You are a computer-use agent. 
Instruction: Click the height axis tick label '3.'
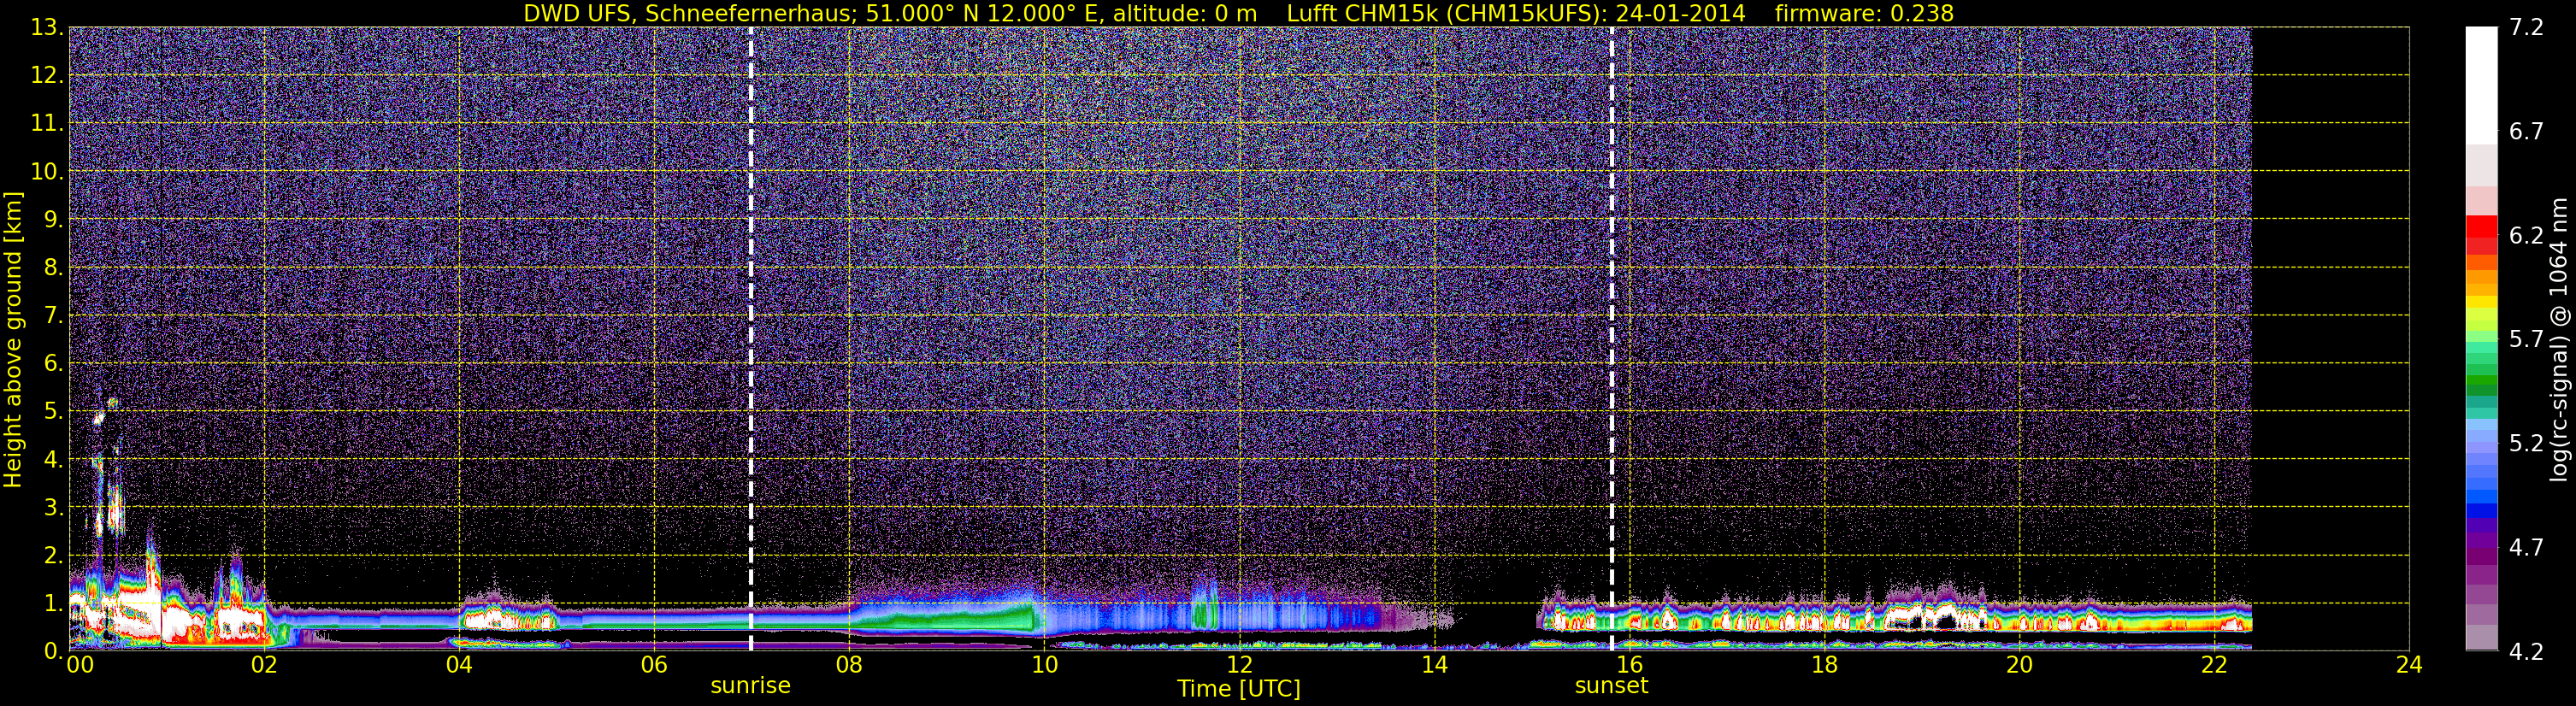click(52, 507)
